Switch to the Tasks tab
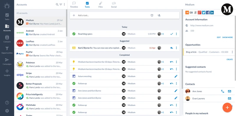Viewport: 236px width, 116px height. [87, 5]
